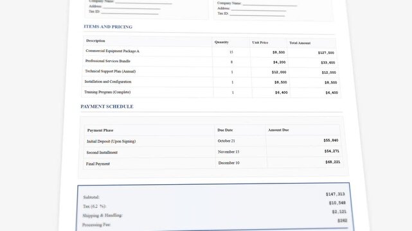Click unit price in Training Program row
The width and height of the screenshot is (412, 231).
pyautogui.click(x=282, y=92)
